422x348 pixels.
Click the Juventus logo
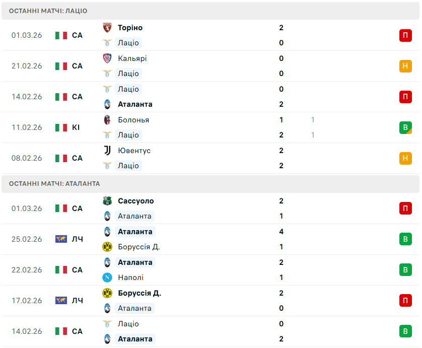(107, 151)
